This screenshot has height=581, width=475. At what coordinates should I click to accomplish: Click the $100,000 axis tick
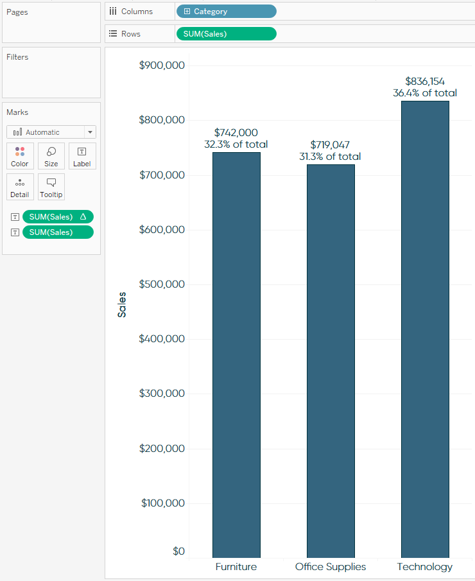(163, 503)
